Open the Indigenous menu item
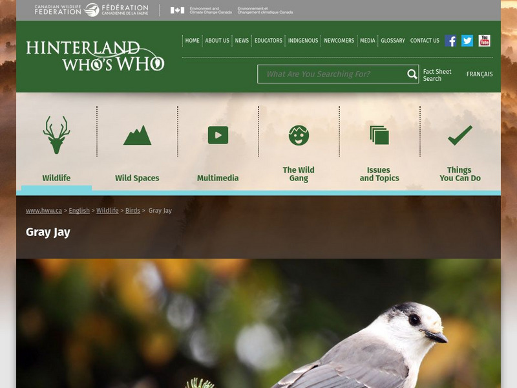This screenshot has width=517, height=388. tap(303, 41)
